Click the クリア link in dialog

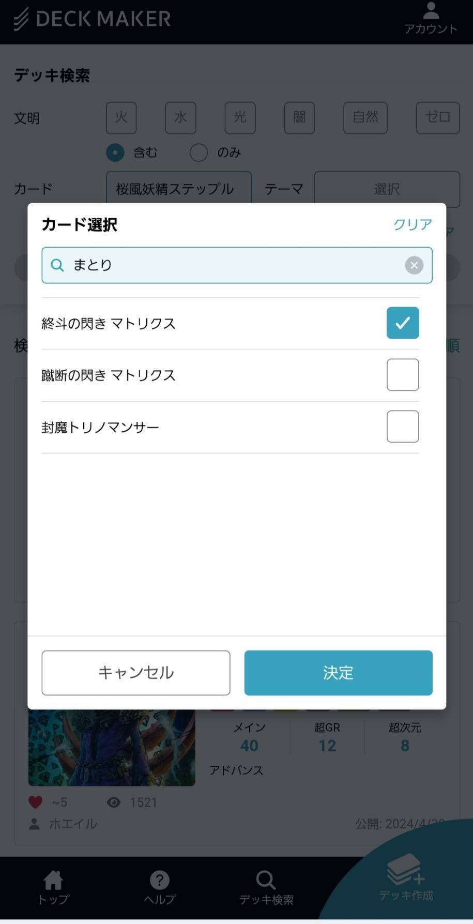413,224
